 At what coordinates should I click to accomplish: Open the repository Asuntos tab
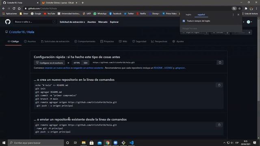coord(30,41)
